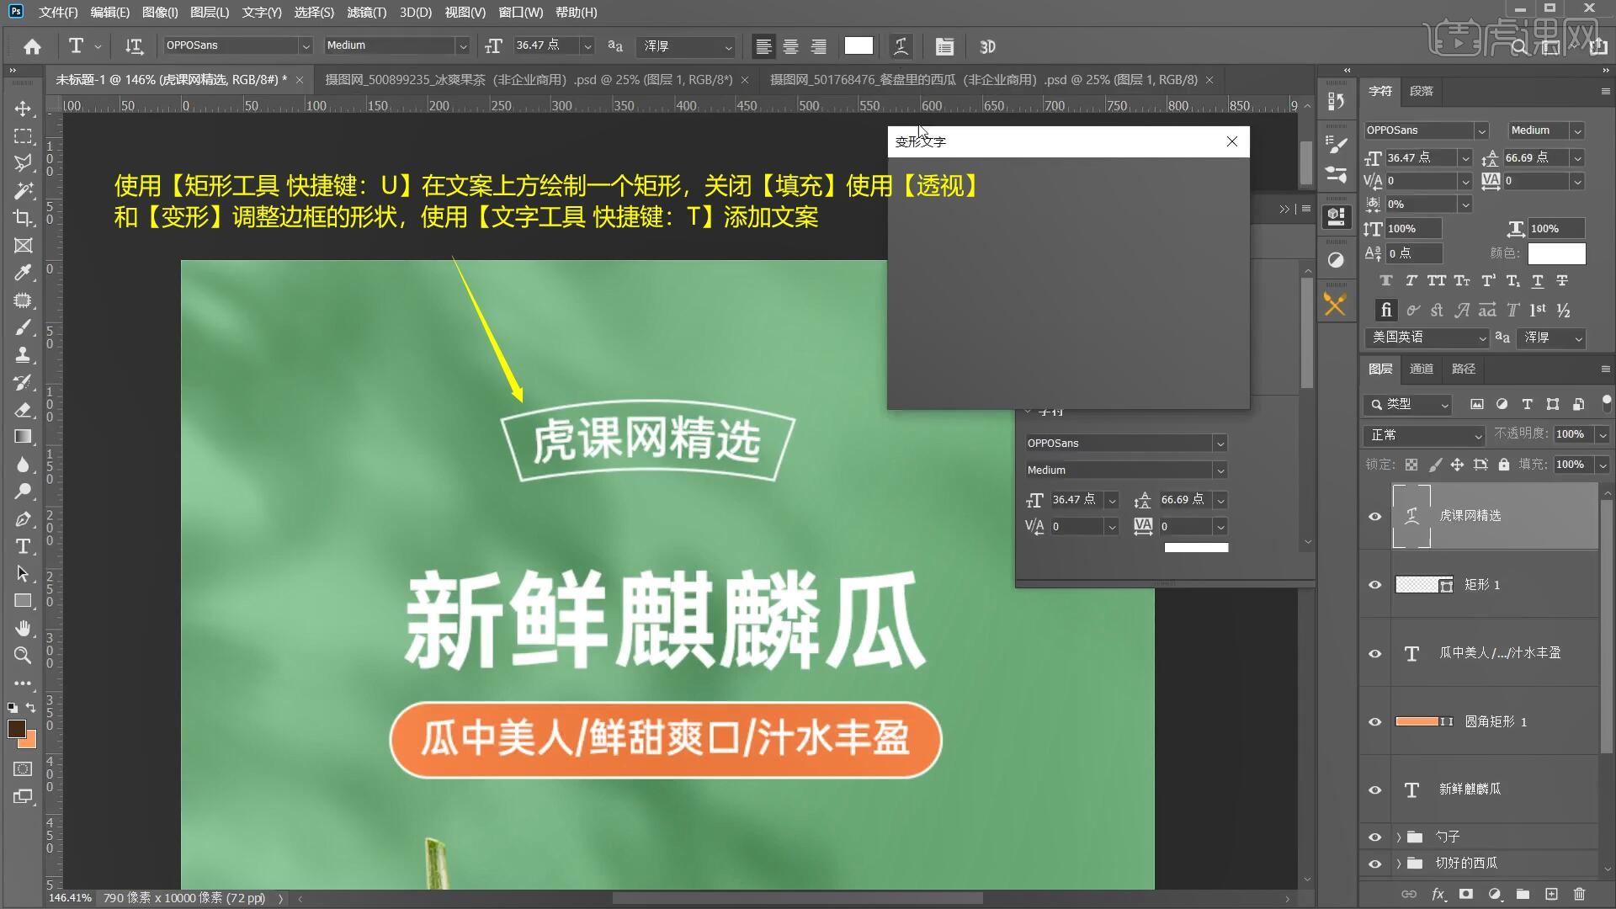
Task: Open the 正常 blend mode dropdown
Action: [x=1424, y=435]
